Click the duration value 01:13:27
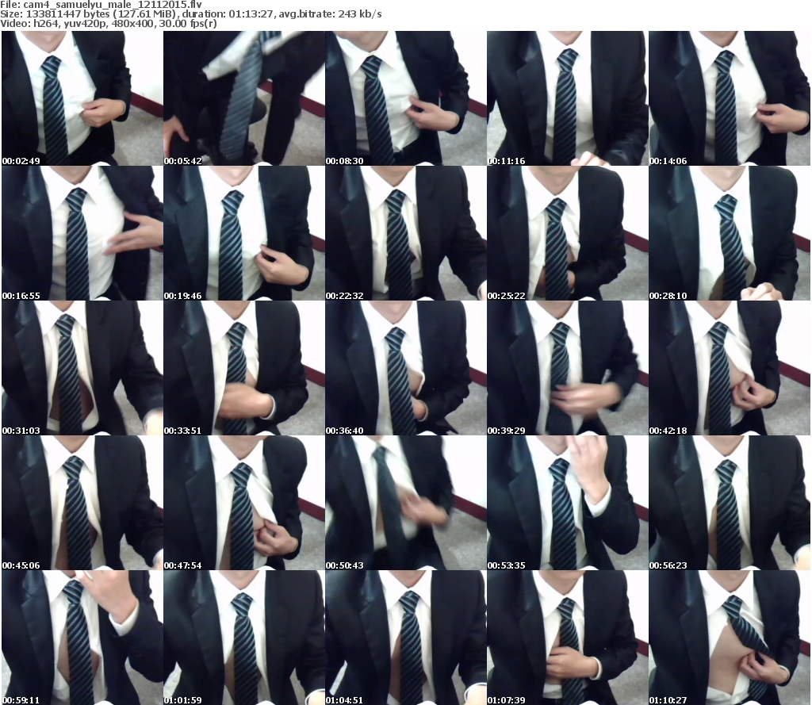This screenshot has width=812, height=705. coord(251,14)
